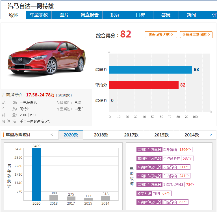Select the 2017款 model year tab
The image size is (217, 212).
pyautogui.click(x=131, y=135)
